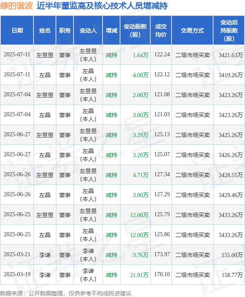The image size is (245, 297).
Task: Select the 127.29 average price cell
Action: [162, 194]
